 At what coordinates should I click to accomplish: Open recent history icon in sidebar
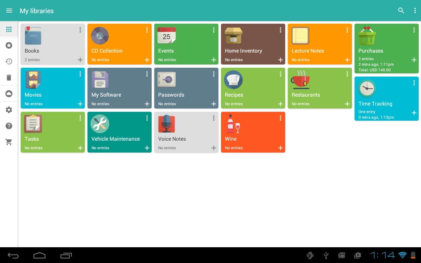click(9, 61)
